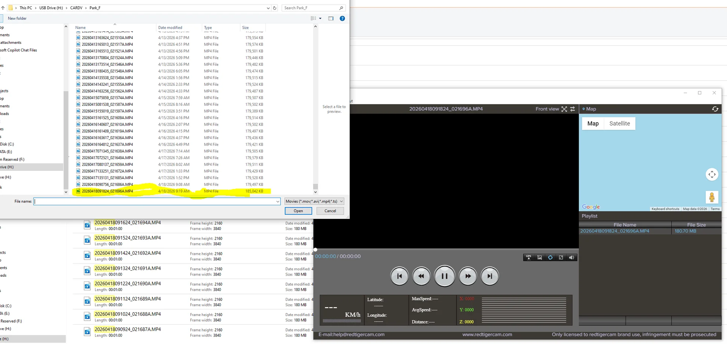Image resolution: width=727 pixels, height=344 pixels.
Task: Pause playback with the center button
Action: (445, 276)
